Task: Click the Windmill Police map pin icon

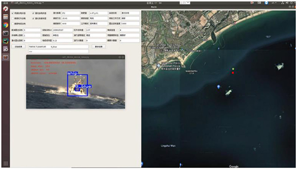Action: point(158,66)
